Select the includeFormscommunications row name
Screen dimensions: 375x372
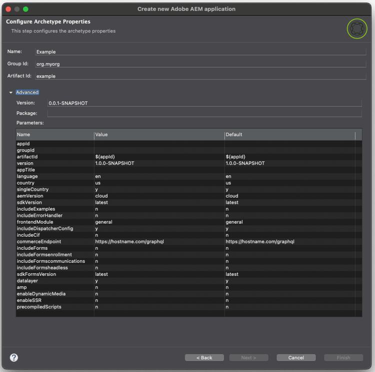51,261
